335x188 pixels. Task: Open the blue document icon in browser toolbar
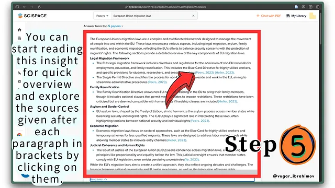point(296,7)
